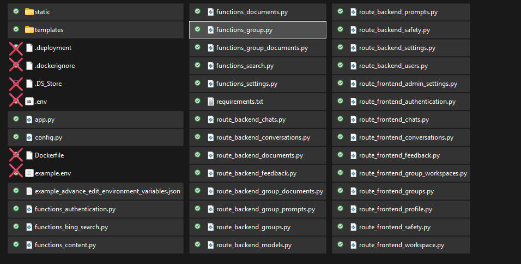Click the Dockerfile blank file icon
The image size is (521, 264).
pos(29,155)
